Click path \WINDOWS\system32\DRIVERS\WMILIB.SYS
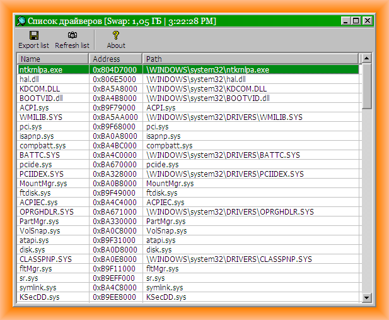 [x=224, y=117]
